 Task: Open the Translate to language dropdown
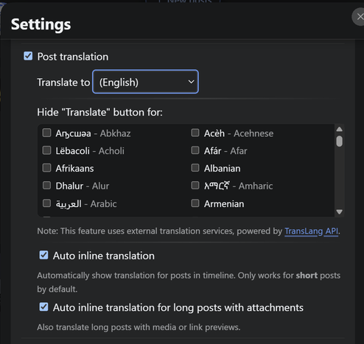coord(145,82)
